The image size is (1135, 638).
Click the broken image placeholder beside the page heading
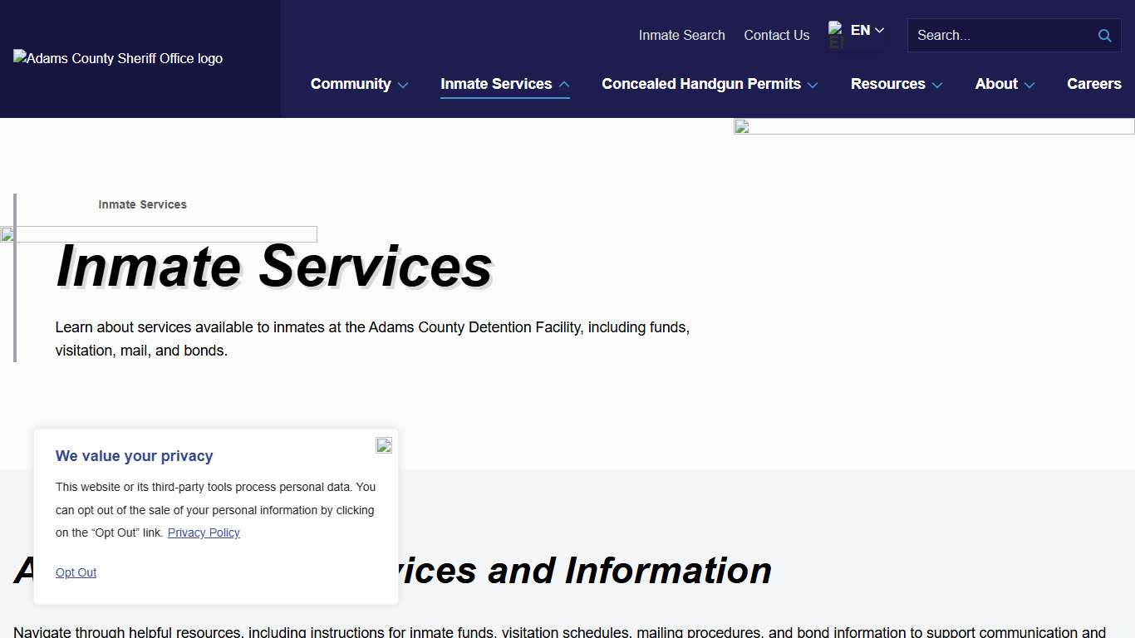click(x=7, y=234)
